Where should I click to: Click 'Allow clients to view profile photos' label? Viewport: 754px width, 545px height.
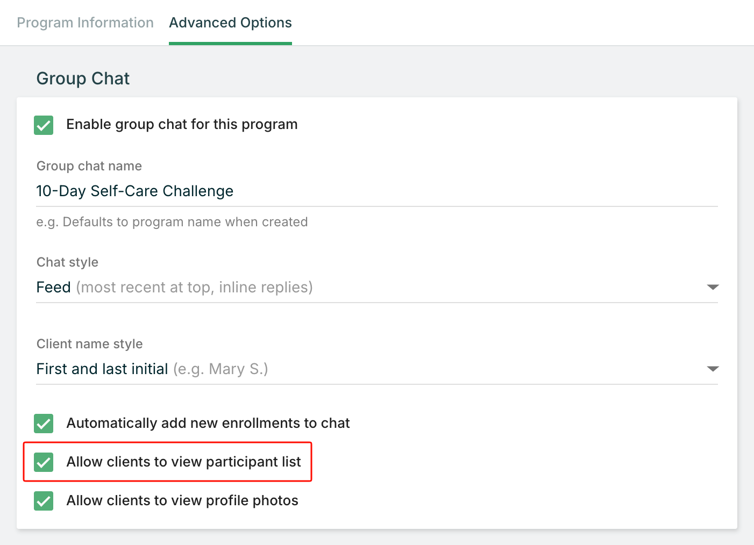pos(182,500)
